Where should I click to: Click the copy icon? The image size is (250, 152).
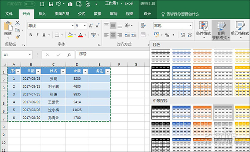pyautogui.click(x=17, y=30)
